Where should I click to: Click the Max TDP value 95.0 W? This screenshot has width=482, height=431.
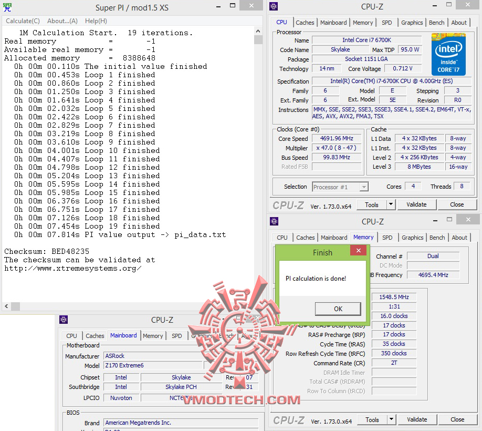(x=410, y=49)
